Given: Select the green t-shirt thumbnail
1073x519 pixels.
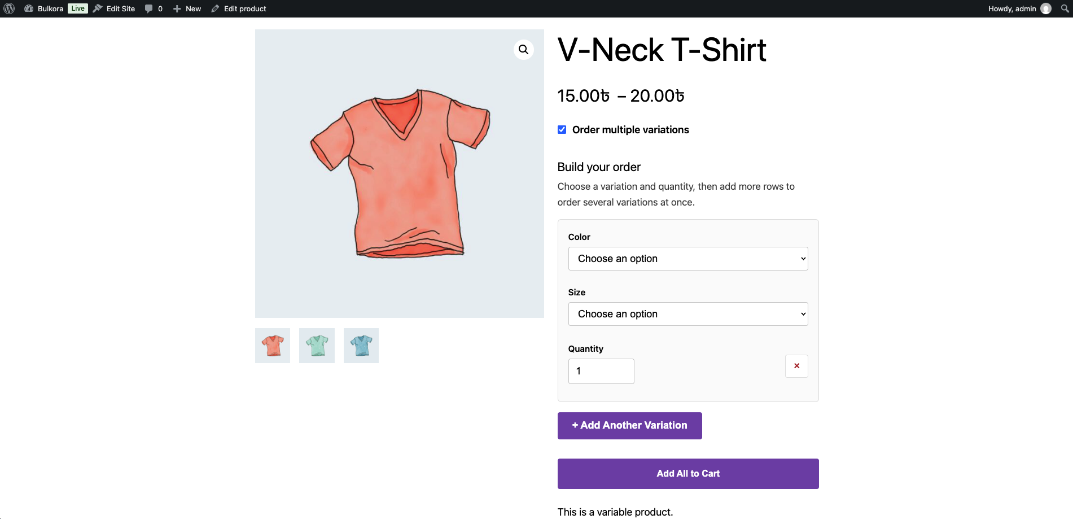Looking at the screenshot, I should [x=317, y=346].
